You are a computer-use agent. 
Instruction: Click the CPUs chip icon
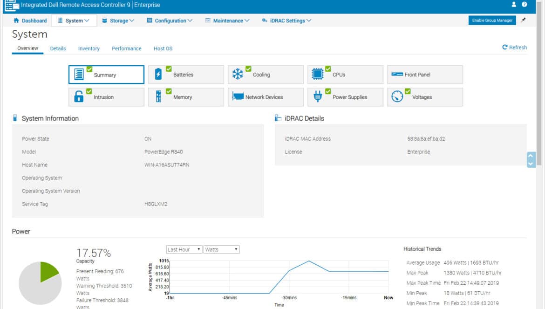pyautogui.click(x=317, y=74)
